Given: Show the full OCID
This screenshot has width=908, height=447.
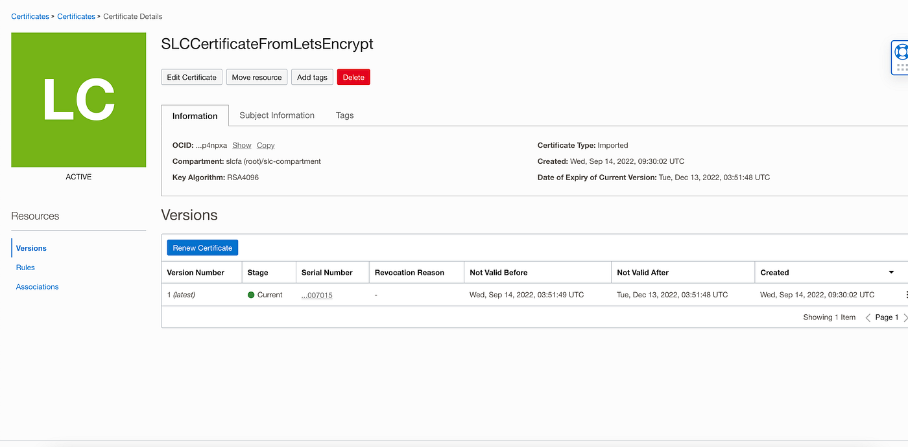Looking at the screenshot, I should 242,145.
